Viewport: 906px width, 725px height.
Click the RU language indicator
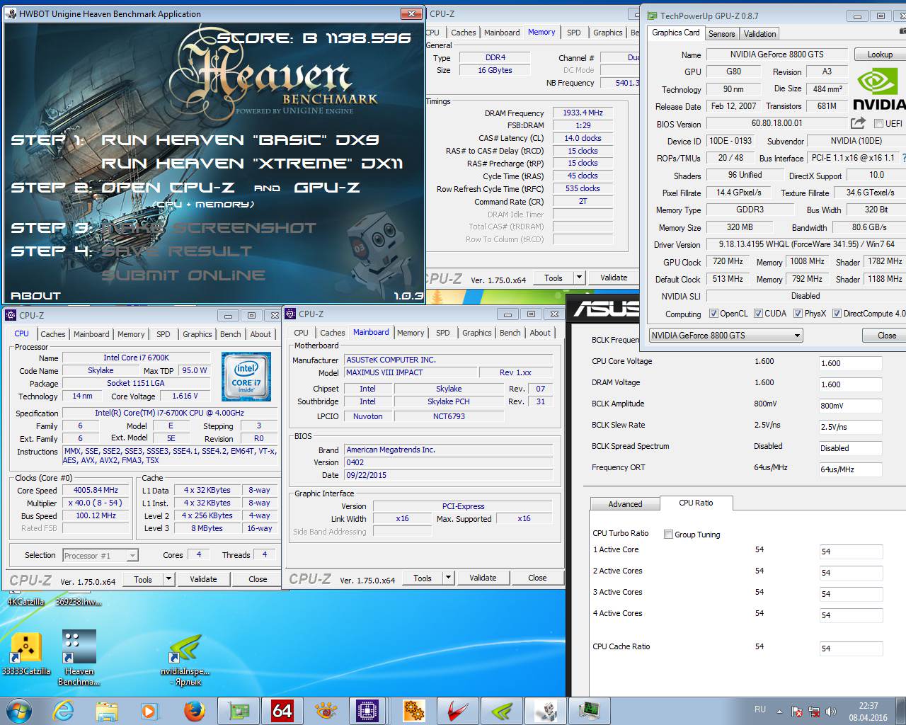(760, 709)
